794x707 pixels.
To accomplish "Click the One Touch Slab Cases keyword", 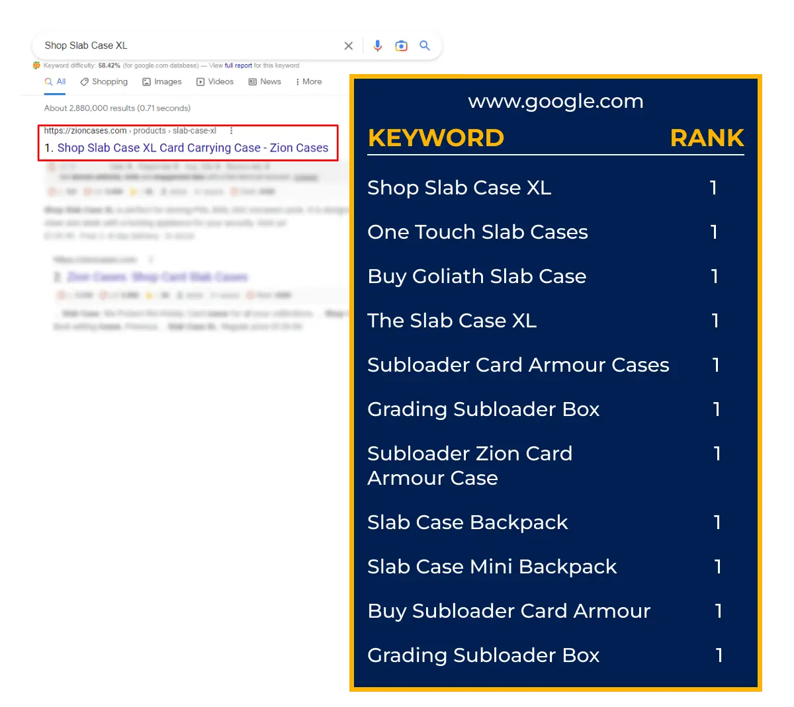I will coord(478,232).
